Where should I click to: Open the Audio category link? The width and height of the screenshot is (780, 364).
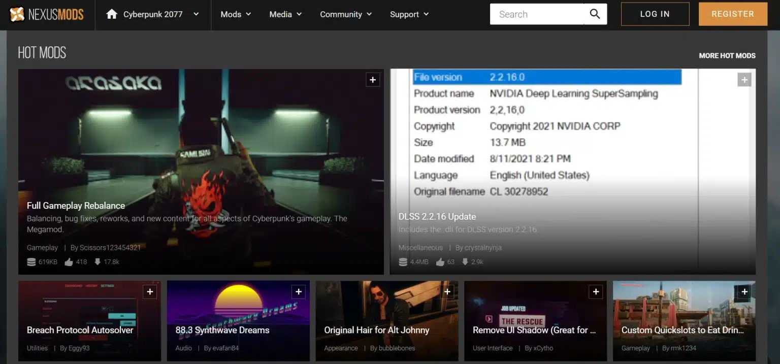(184, 348)
